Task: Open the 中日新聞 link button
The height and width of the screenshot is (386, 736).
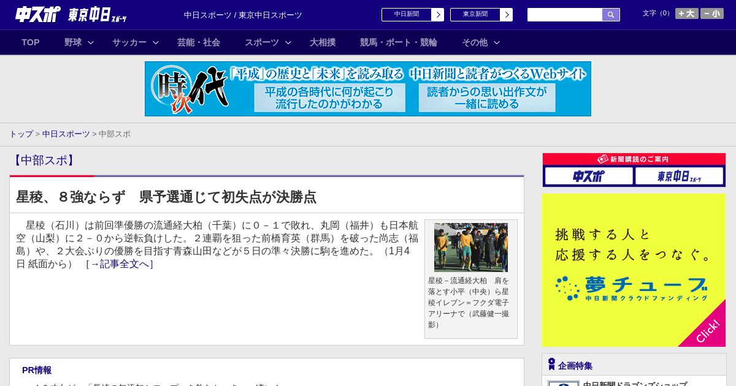Action: point(407,15)
